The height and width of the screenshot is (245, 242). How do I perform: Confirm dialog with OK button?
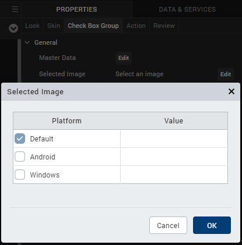tap(212, 225)
